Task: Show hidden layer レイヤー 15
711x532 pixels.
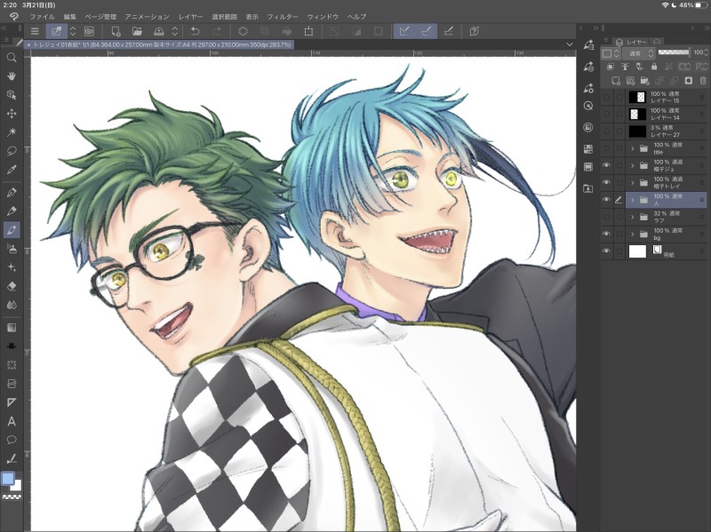Action: coord(607,97)
